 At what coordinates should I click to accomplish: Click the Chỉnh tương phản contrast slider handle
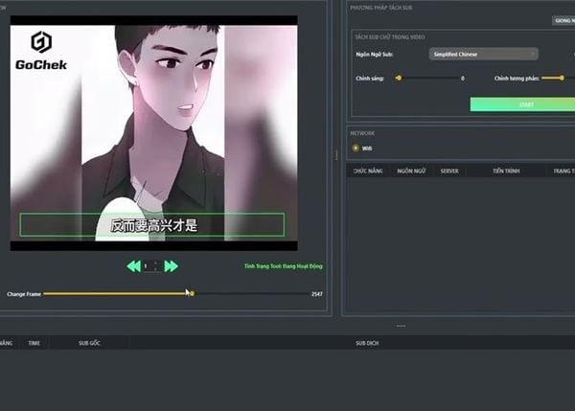tap(562, 79)
